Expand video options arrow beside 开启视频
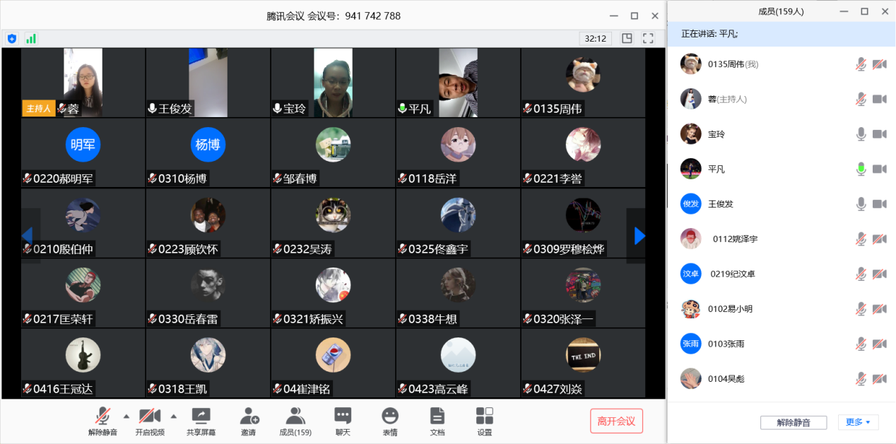The height and width of the screenshot is (444, 896). click(x=174, y=416)
